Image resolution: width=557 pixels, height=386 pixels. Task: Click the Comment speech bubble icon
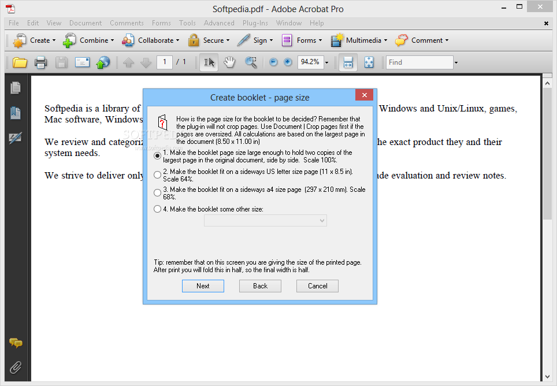(x=402, y=40)
